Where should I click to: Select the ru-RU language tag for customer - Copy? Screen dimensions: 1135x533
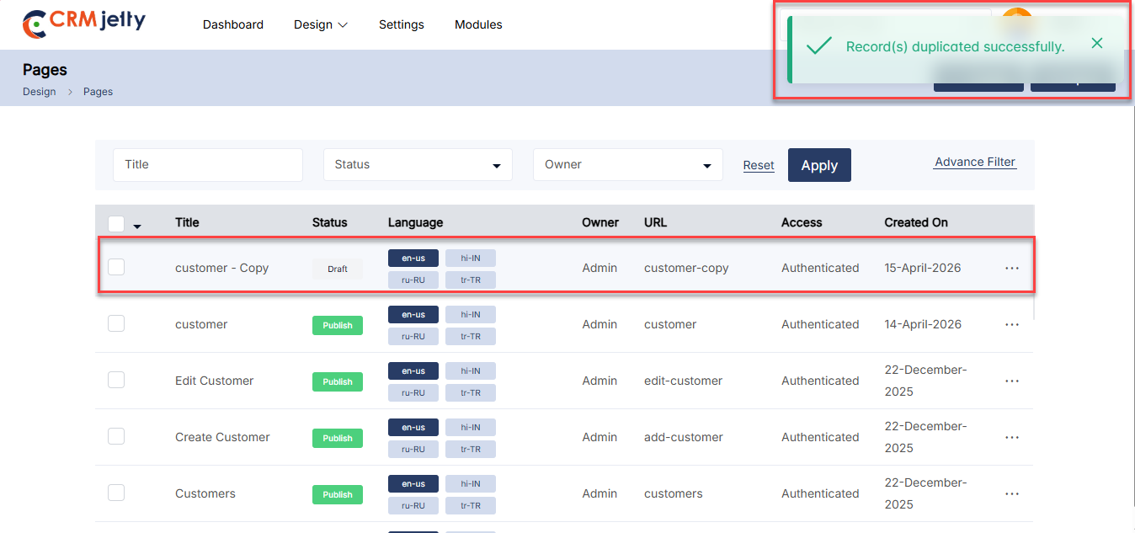point(413,280)
